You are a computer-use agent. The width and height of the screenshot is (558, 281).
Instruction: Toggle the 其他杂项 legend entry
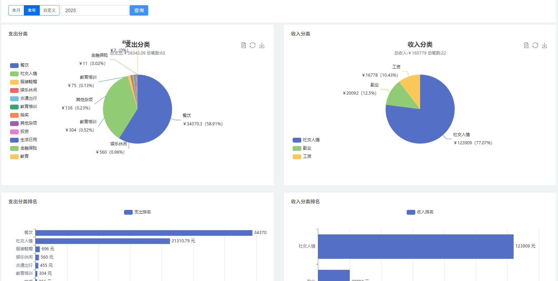(x=23, y=123)
